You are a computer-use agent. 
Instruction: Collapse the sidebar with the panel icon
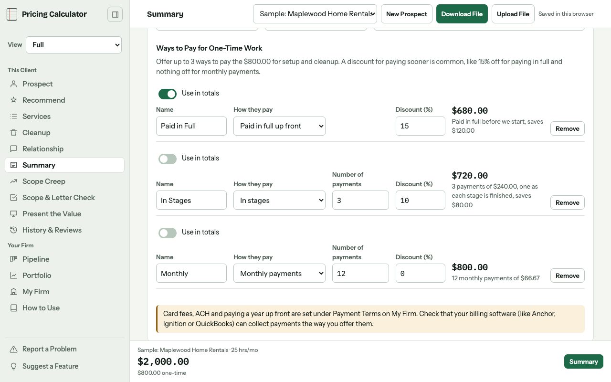point(115,14)
